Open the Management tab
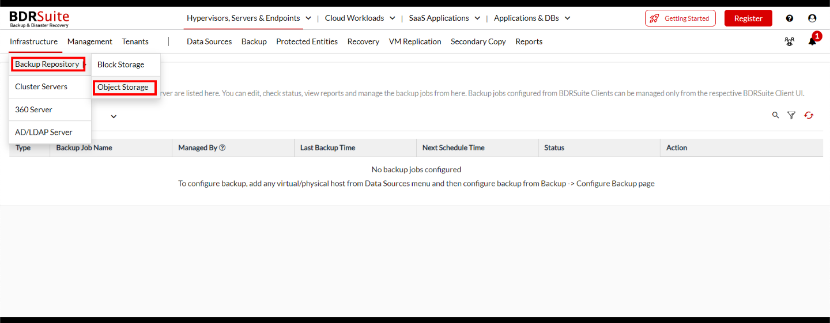This screenshot has width=830, height=323. pyautogui.click(x=90, y=41)
